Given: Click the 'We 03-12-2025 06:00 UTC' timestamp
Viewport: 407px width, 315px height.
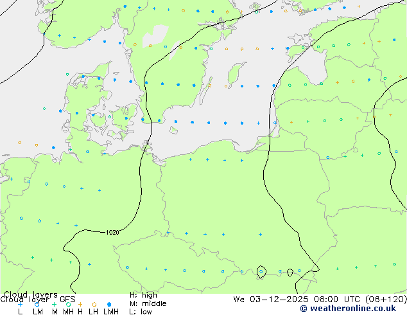Looking at the screenshot, I should [x=298, y=300].
